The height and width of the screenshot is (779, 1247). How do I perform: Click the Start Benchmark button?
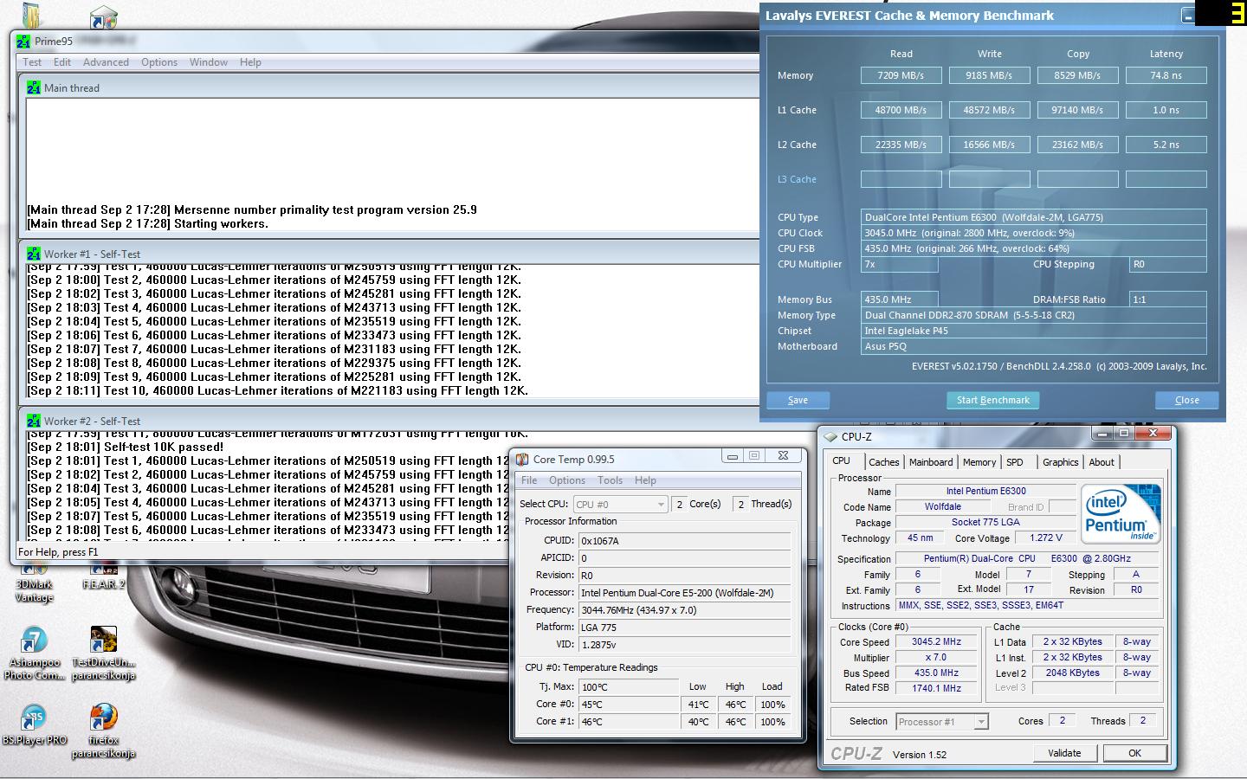(x=992, y=400)
